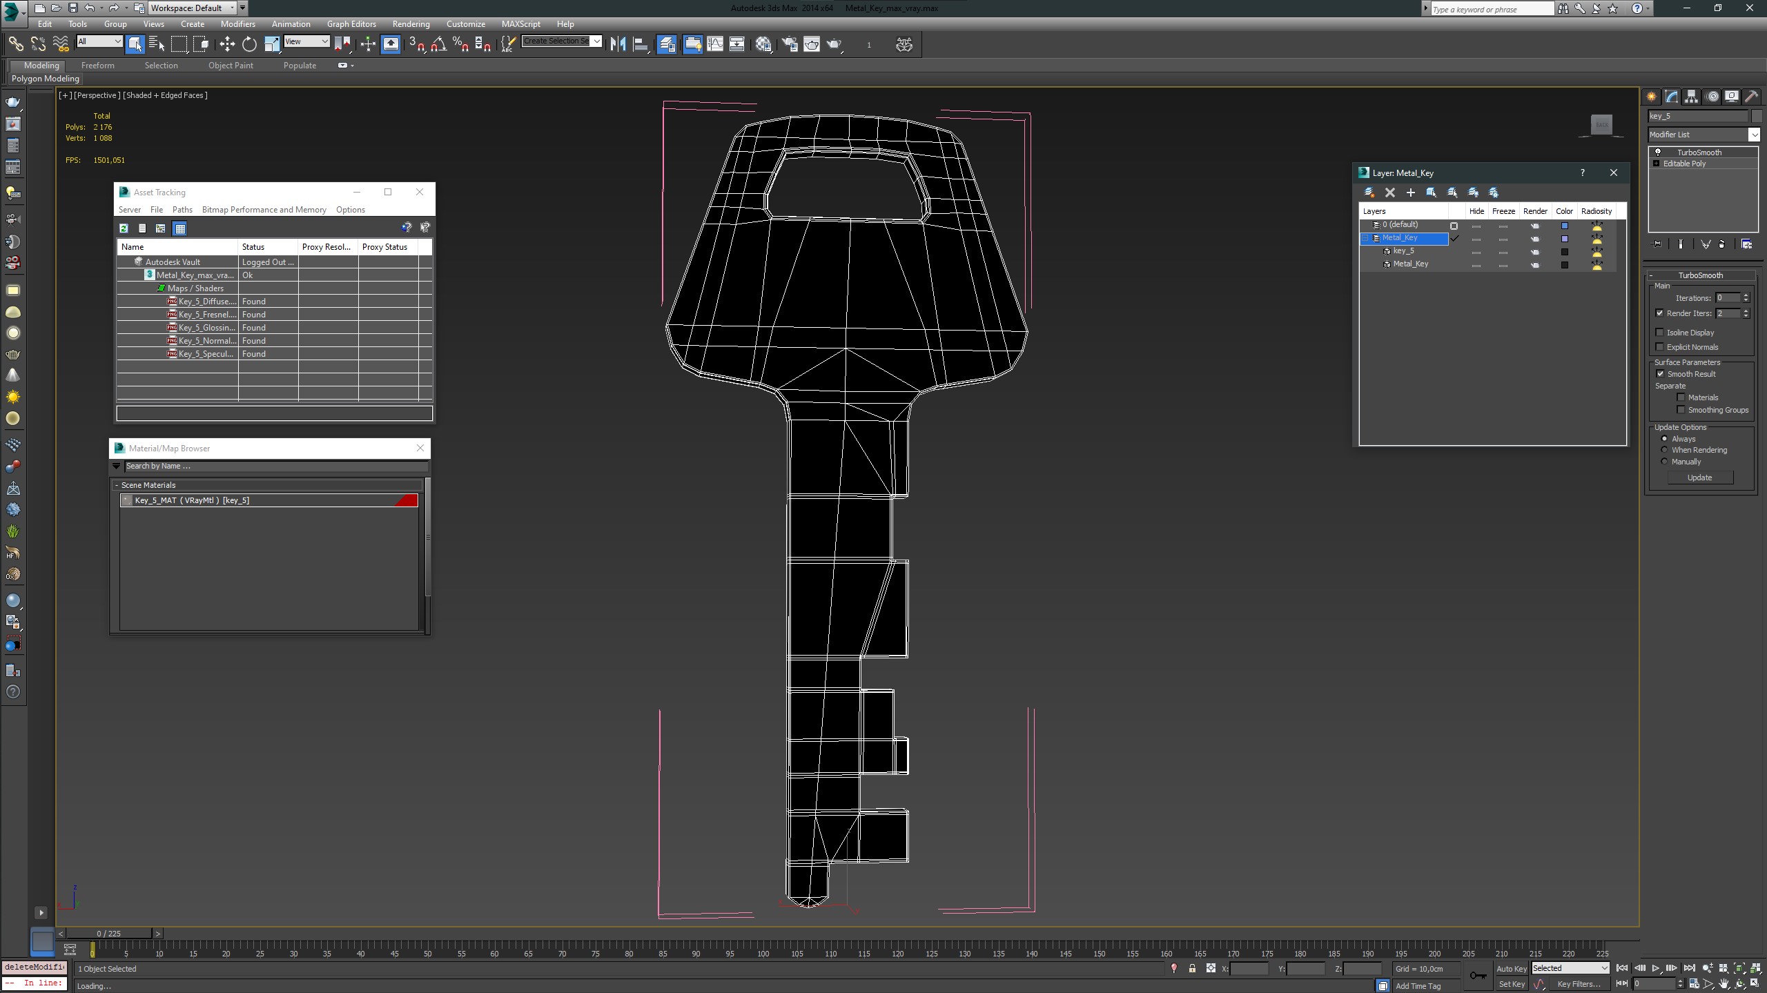Open the Hierarchy command panel tab
Screen dimensions: 1767x993
coord(1691,97)
